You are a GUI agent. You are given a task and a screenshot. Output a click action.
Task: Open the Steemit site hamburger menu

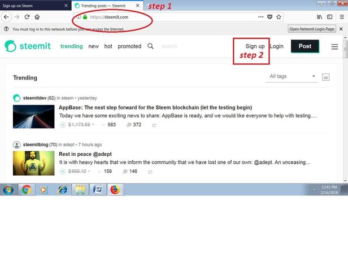pos(334,46)
